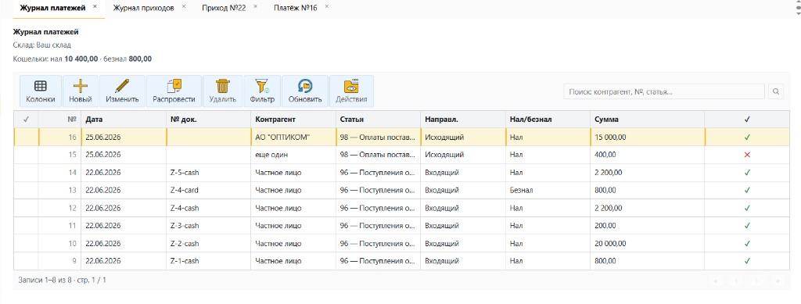This screenshot has height=304, width=801.
Task: Sort by the Контрагент column header
Action: click(x=293, y=120)
